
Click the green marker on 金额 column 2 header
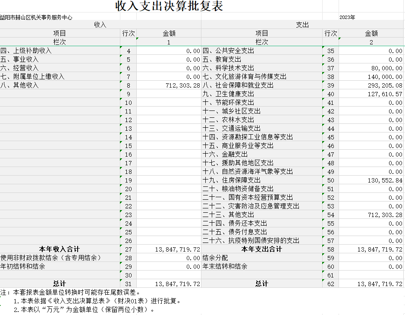339,38
